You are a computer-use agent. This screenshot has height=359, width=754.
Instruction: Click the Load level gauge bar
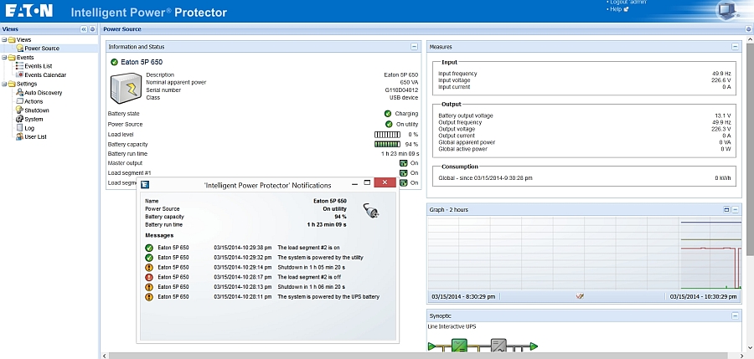388,135
